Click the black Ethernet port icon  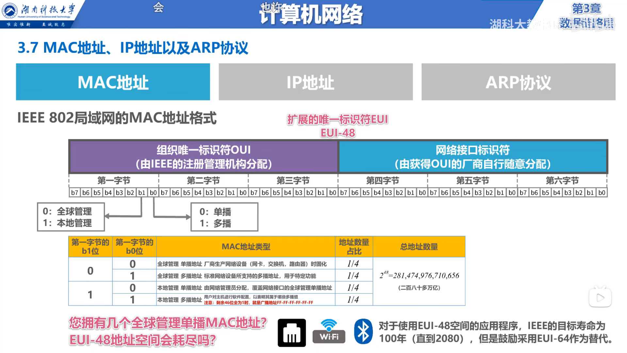point(292,333)
